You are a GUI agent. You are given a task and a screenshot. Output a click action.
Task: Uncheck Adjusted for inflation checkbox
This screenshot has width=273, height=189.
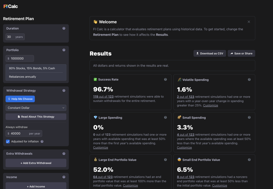[8, 141]
